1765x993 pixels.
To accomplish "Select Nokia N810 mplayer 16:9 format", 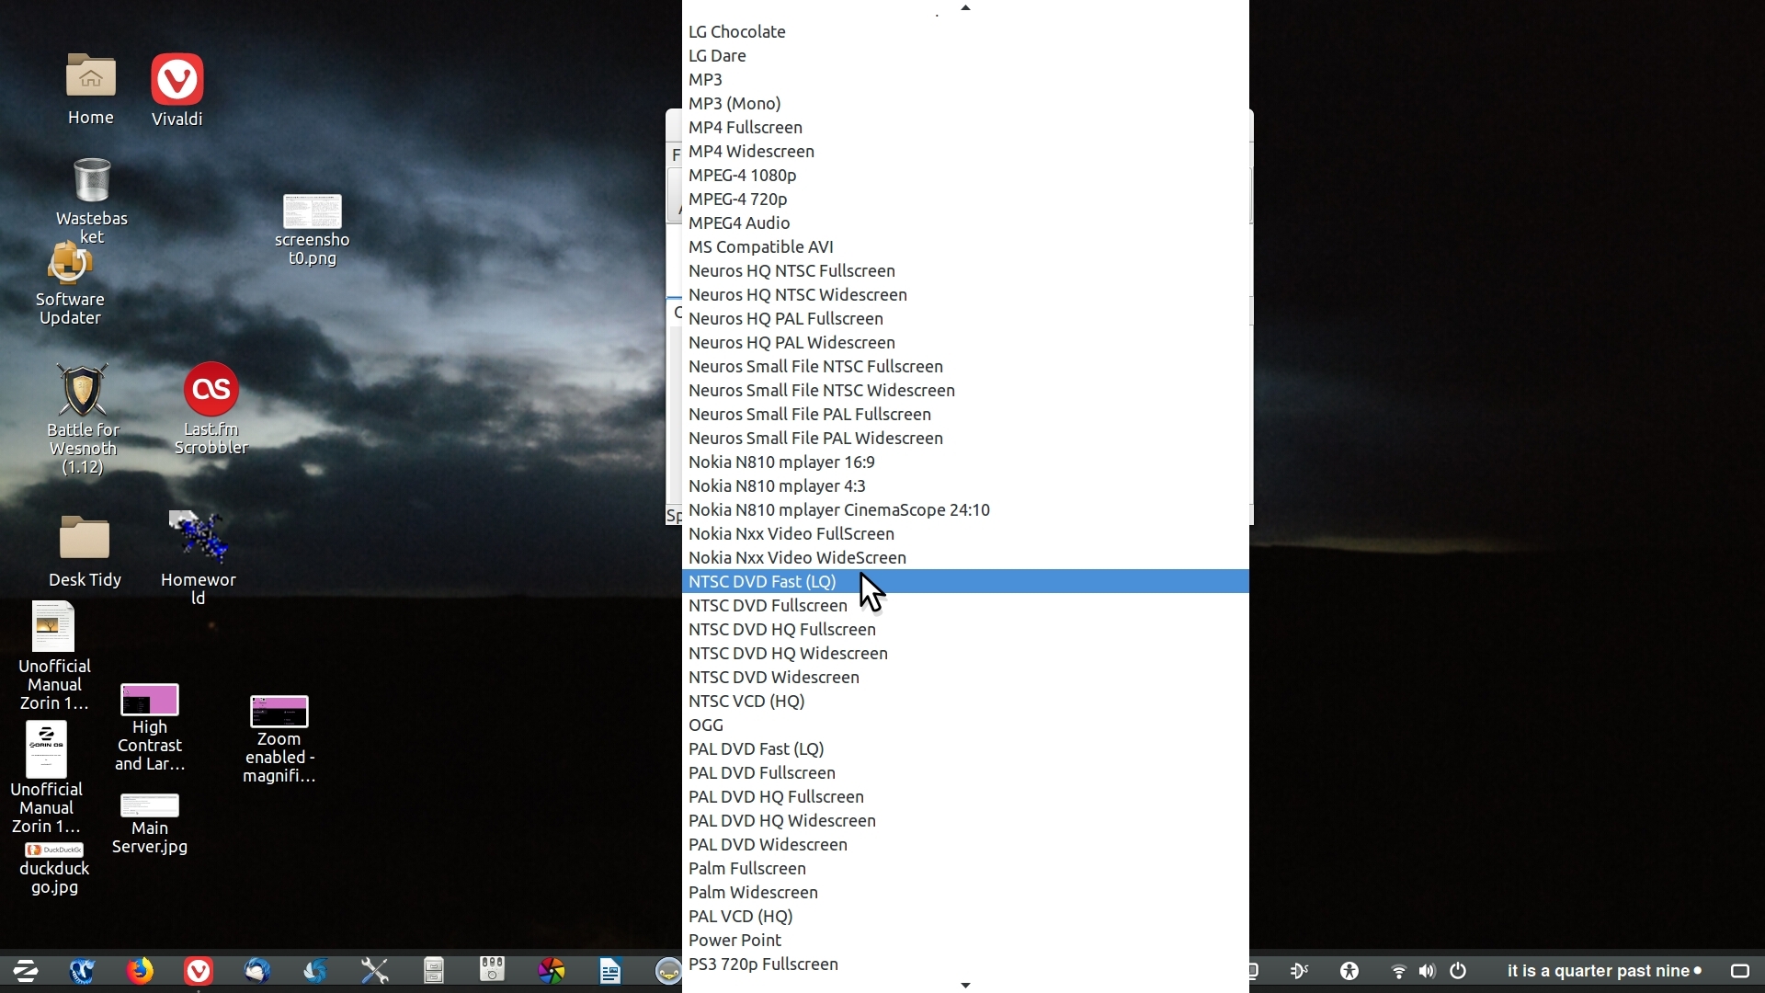I will pos(782,461).
